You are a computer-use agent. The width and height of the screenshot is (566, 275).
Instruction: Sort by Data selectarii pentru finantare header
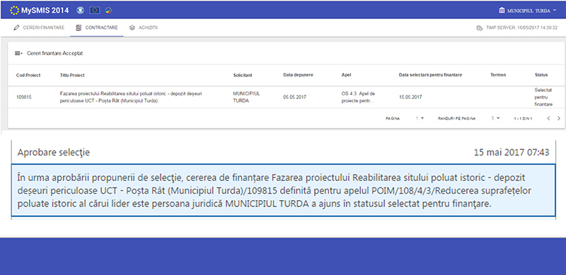pos(430,75)
